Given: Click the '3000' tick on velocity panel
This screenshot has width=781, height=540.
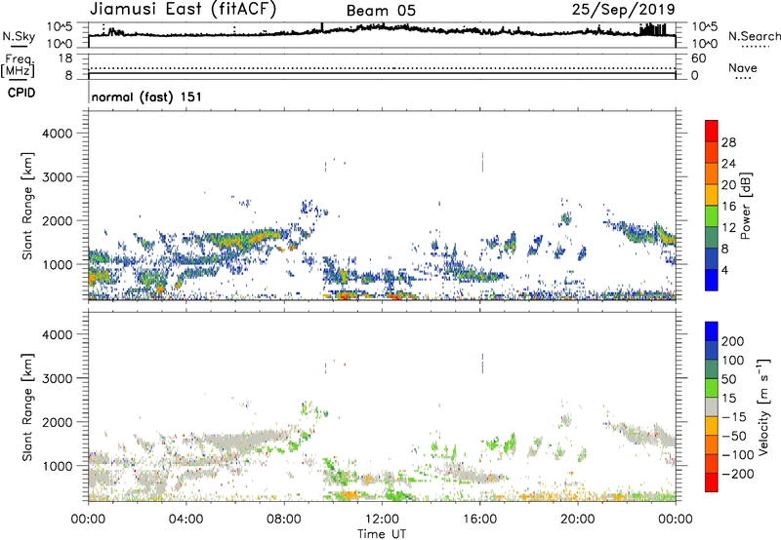Looking at the screenshot, I should click(x=57, y=378).
